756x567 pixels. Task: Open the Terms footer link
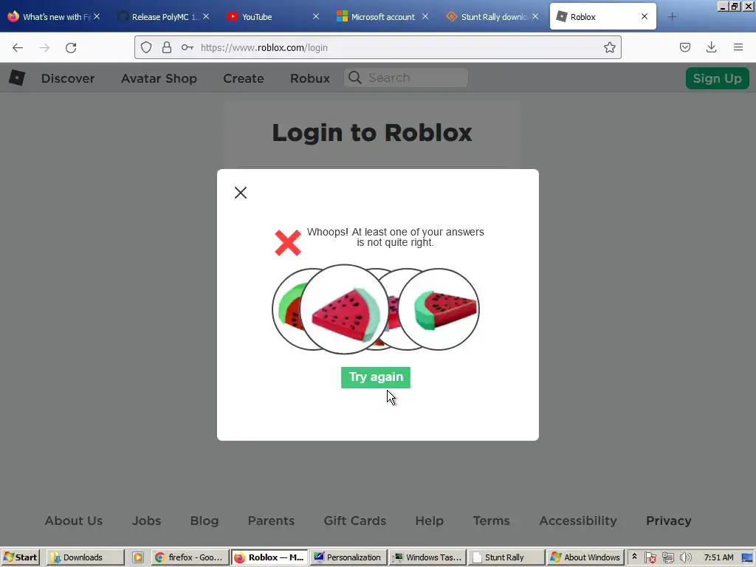coord(491,520)
